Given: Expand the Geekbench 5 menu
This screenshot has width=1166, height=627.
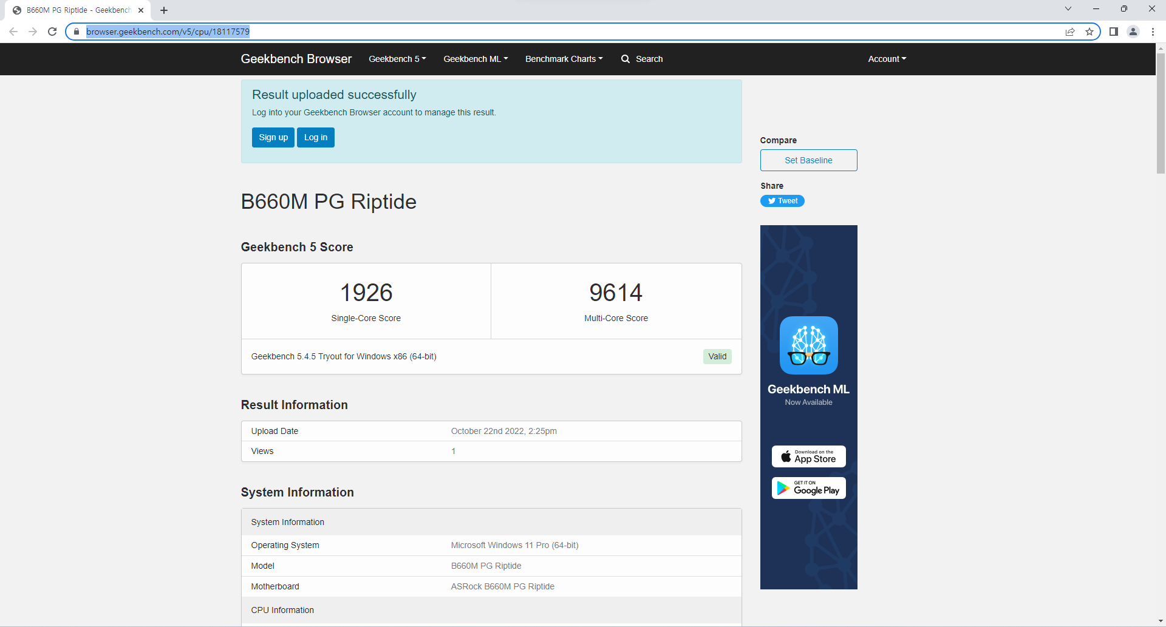Looking at the screenshot, I should pyautogui.click(x=398, y=59).
